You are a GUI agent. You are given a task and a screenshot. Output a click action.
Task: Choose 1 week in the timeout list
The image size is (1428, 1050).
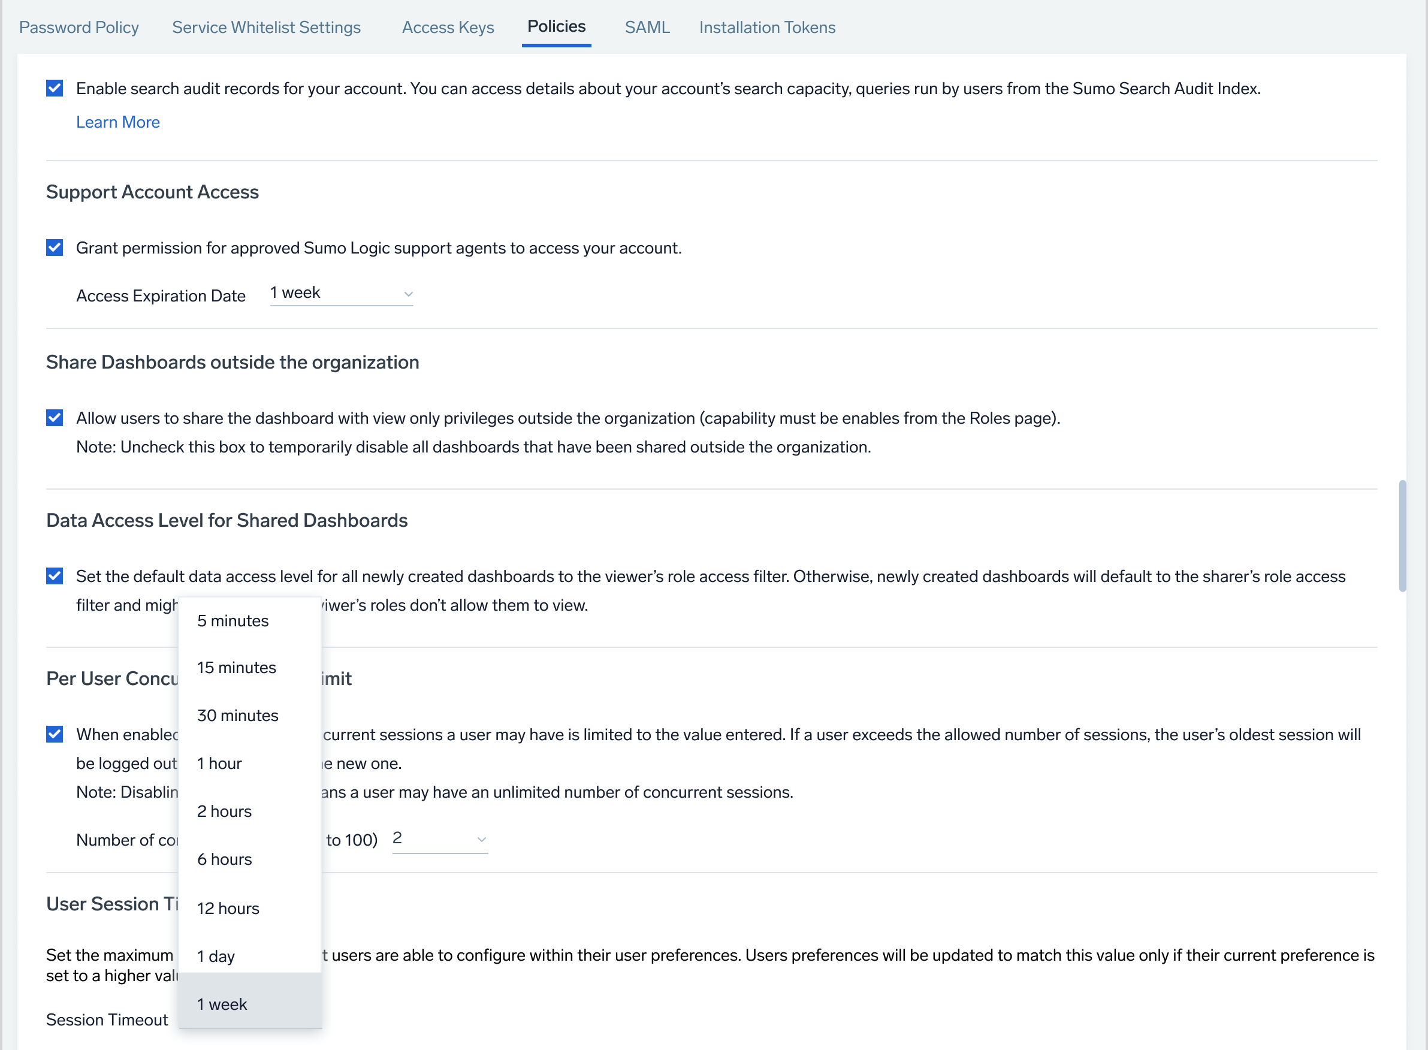(x=221, y=1004)
